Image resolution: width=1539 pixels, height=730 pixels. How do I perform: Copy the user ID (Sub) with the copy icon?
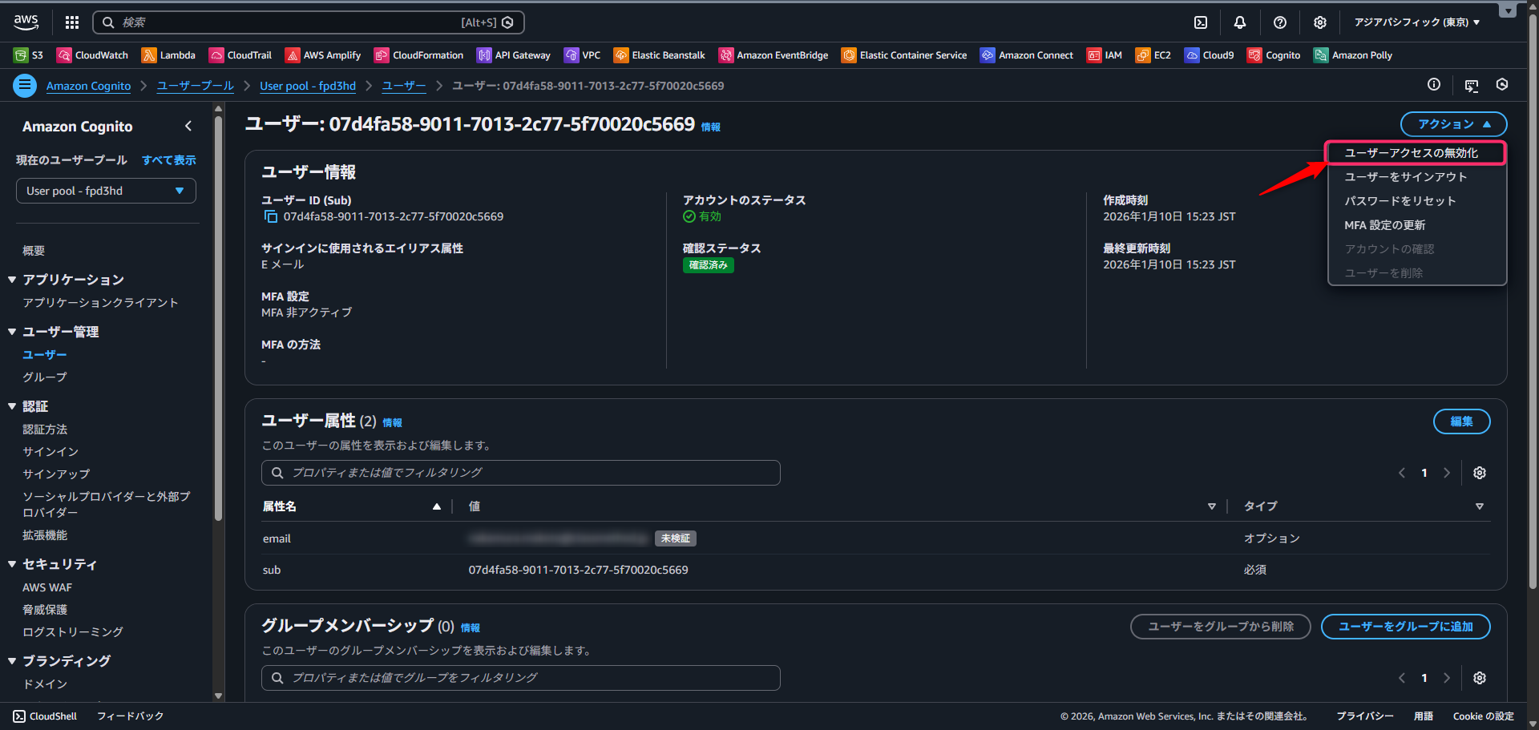pos(271,217)
